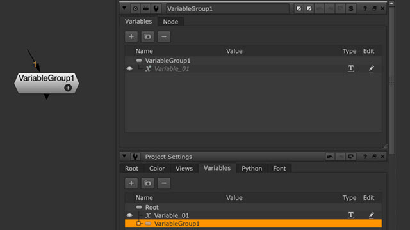Screen dimensions: 410x230
Task: Click the edit pencil for Variable_01 in VariableGroup1
Action: (372, 68)
